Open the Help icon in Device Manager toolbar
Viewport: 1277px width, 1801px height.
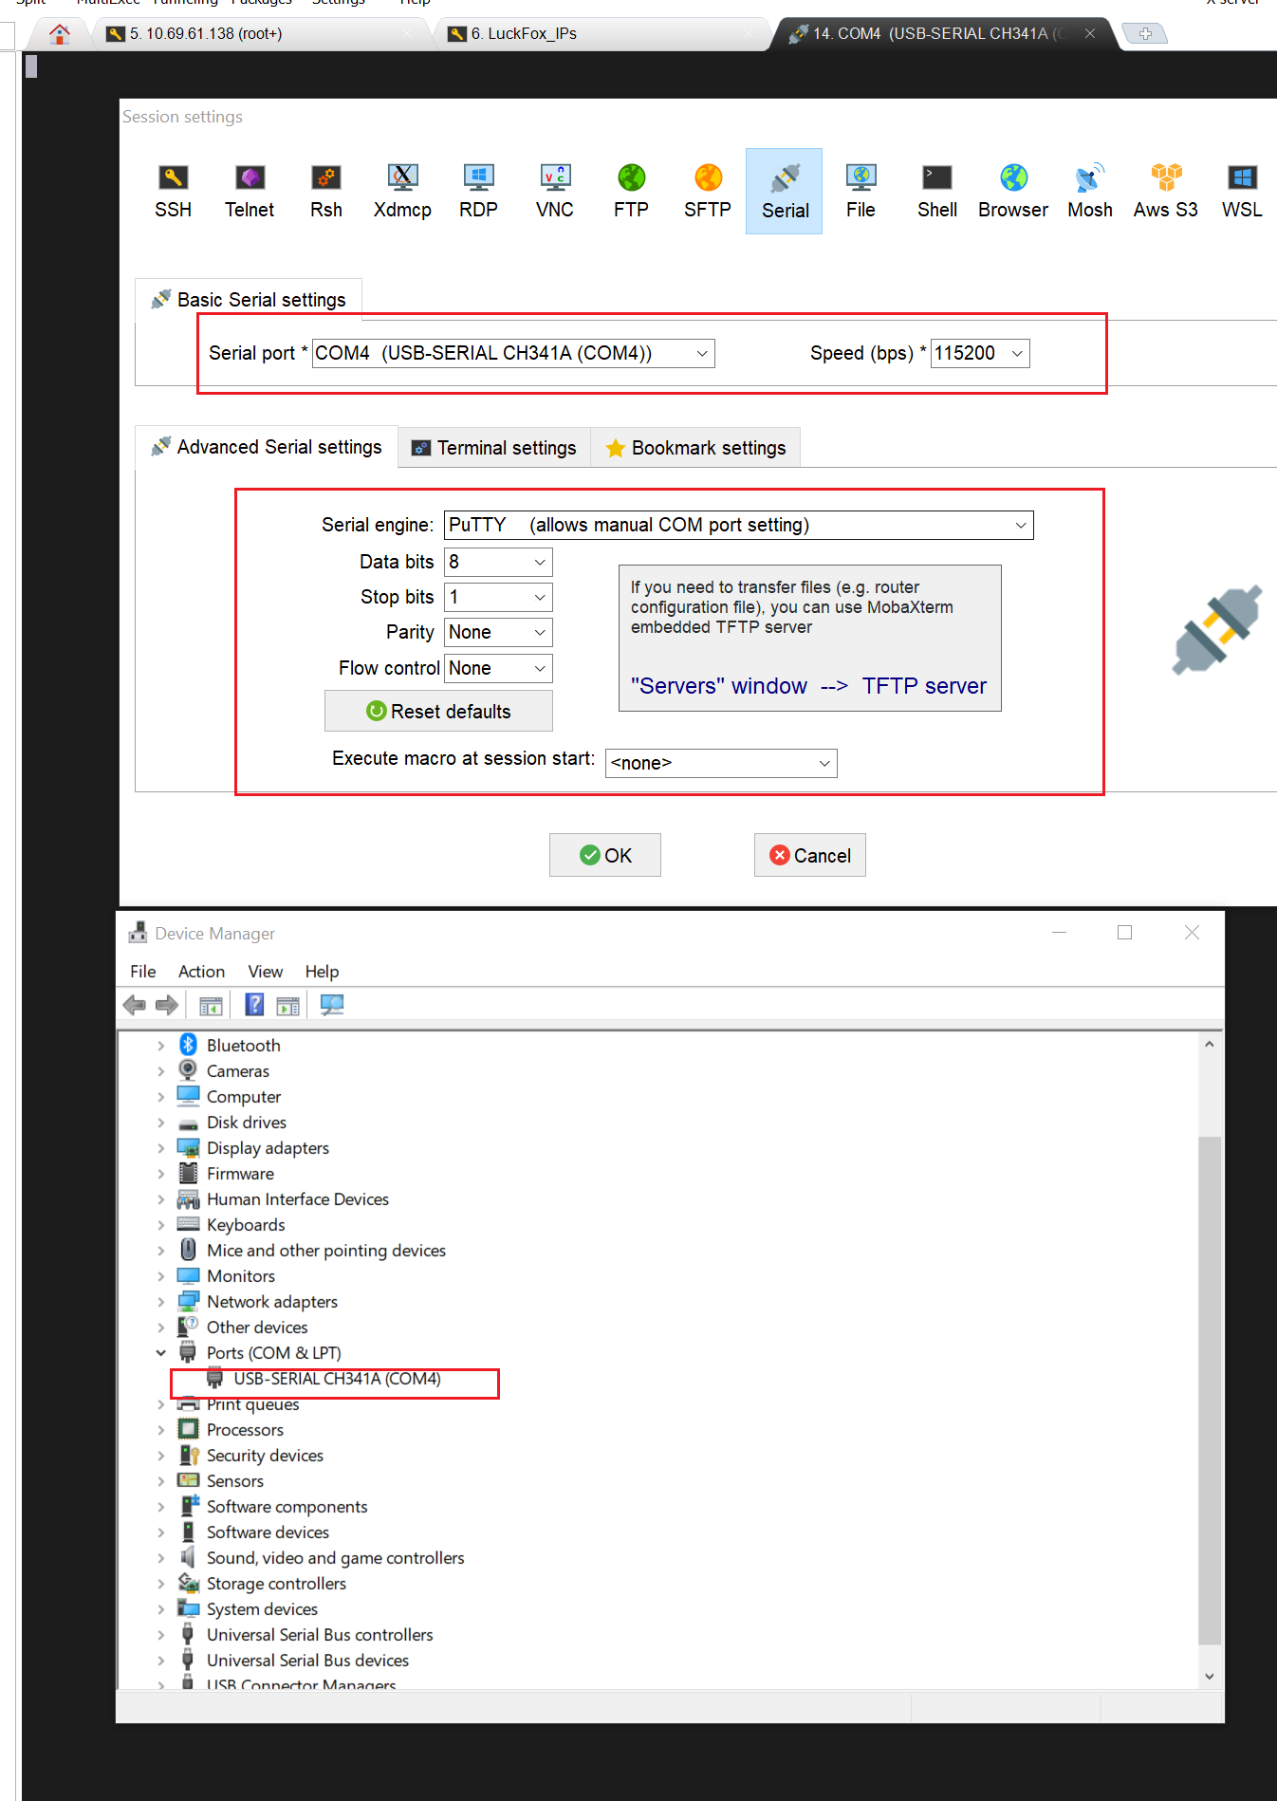[254, 1005]
